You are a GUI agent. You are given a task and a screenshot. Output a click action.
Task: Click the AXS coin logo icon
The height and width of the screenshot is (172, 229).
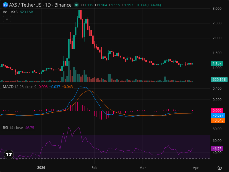click(5, 5)
